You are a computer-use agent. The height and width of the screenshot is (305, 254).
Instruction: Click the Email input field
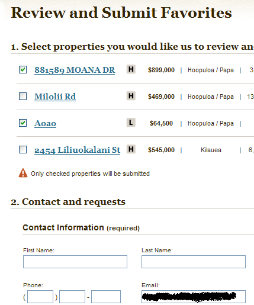(194, 297)
